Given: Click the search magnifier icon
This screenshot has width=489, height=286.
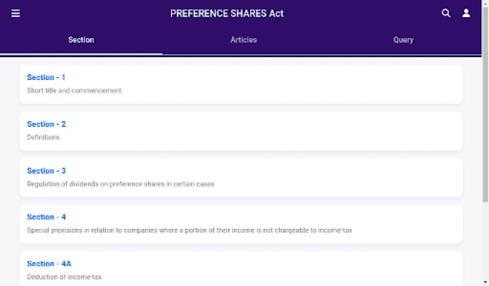Looking at the screenshot, I should pos(446,13).
